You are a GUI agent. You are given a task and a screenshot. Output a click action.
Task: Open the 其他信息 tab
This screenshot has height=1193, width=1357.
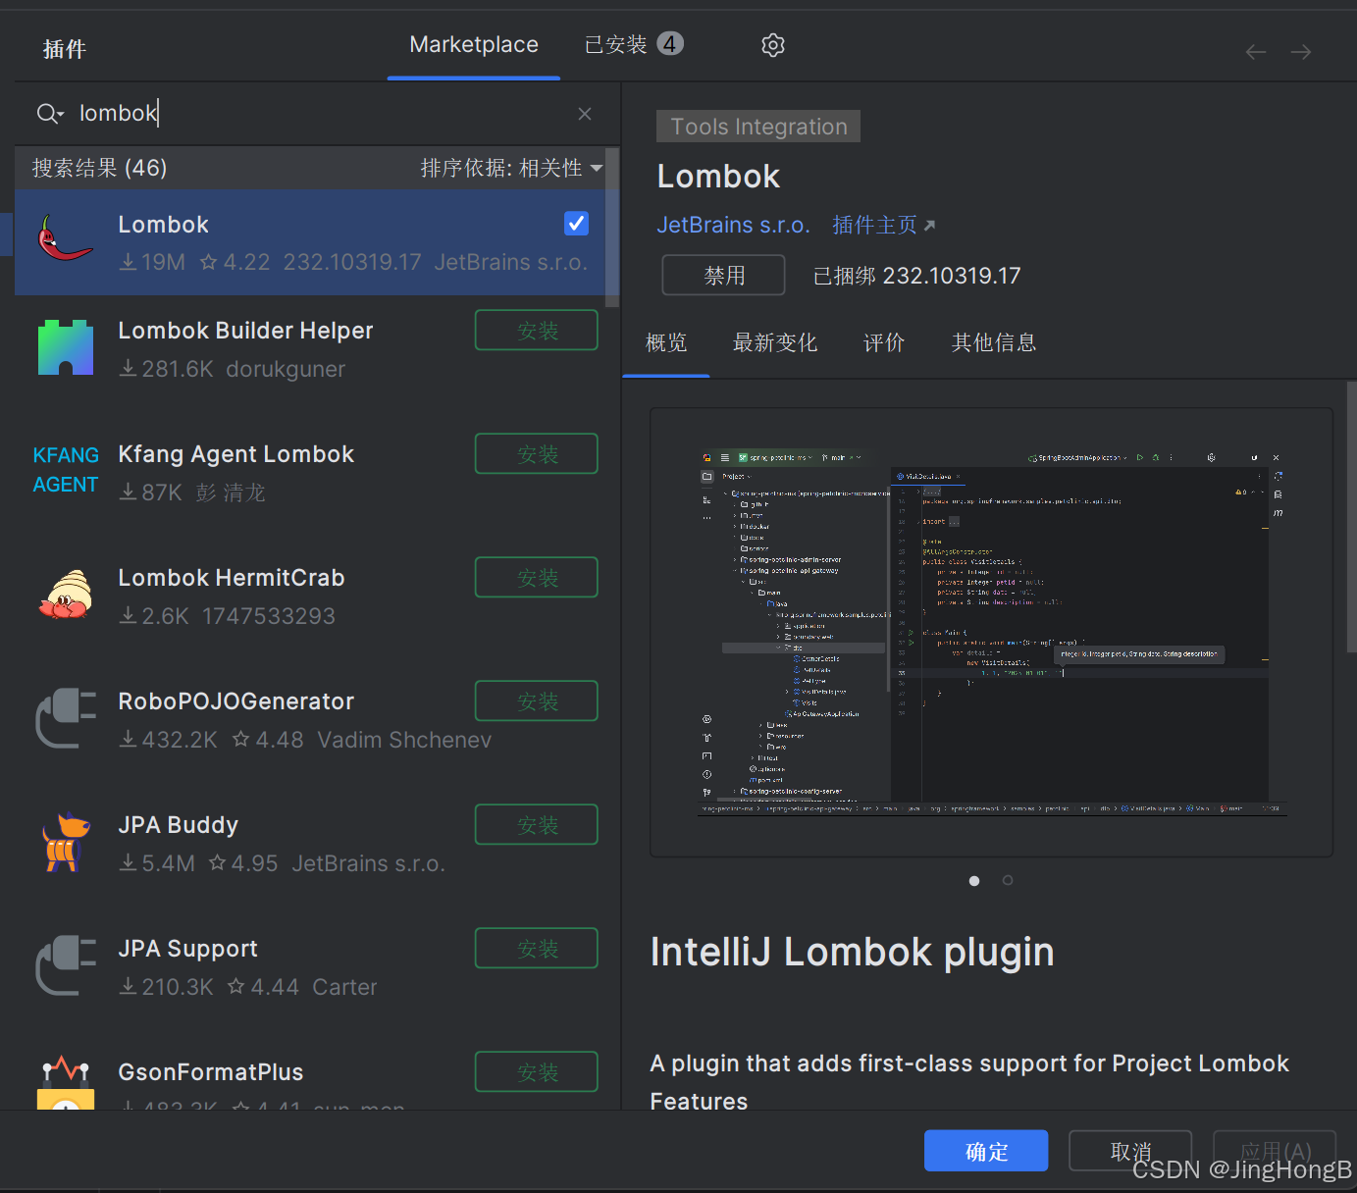pyautogui.click(x=994, y=342)
